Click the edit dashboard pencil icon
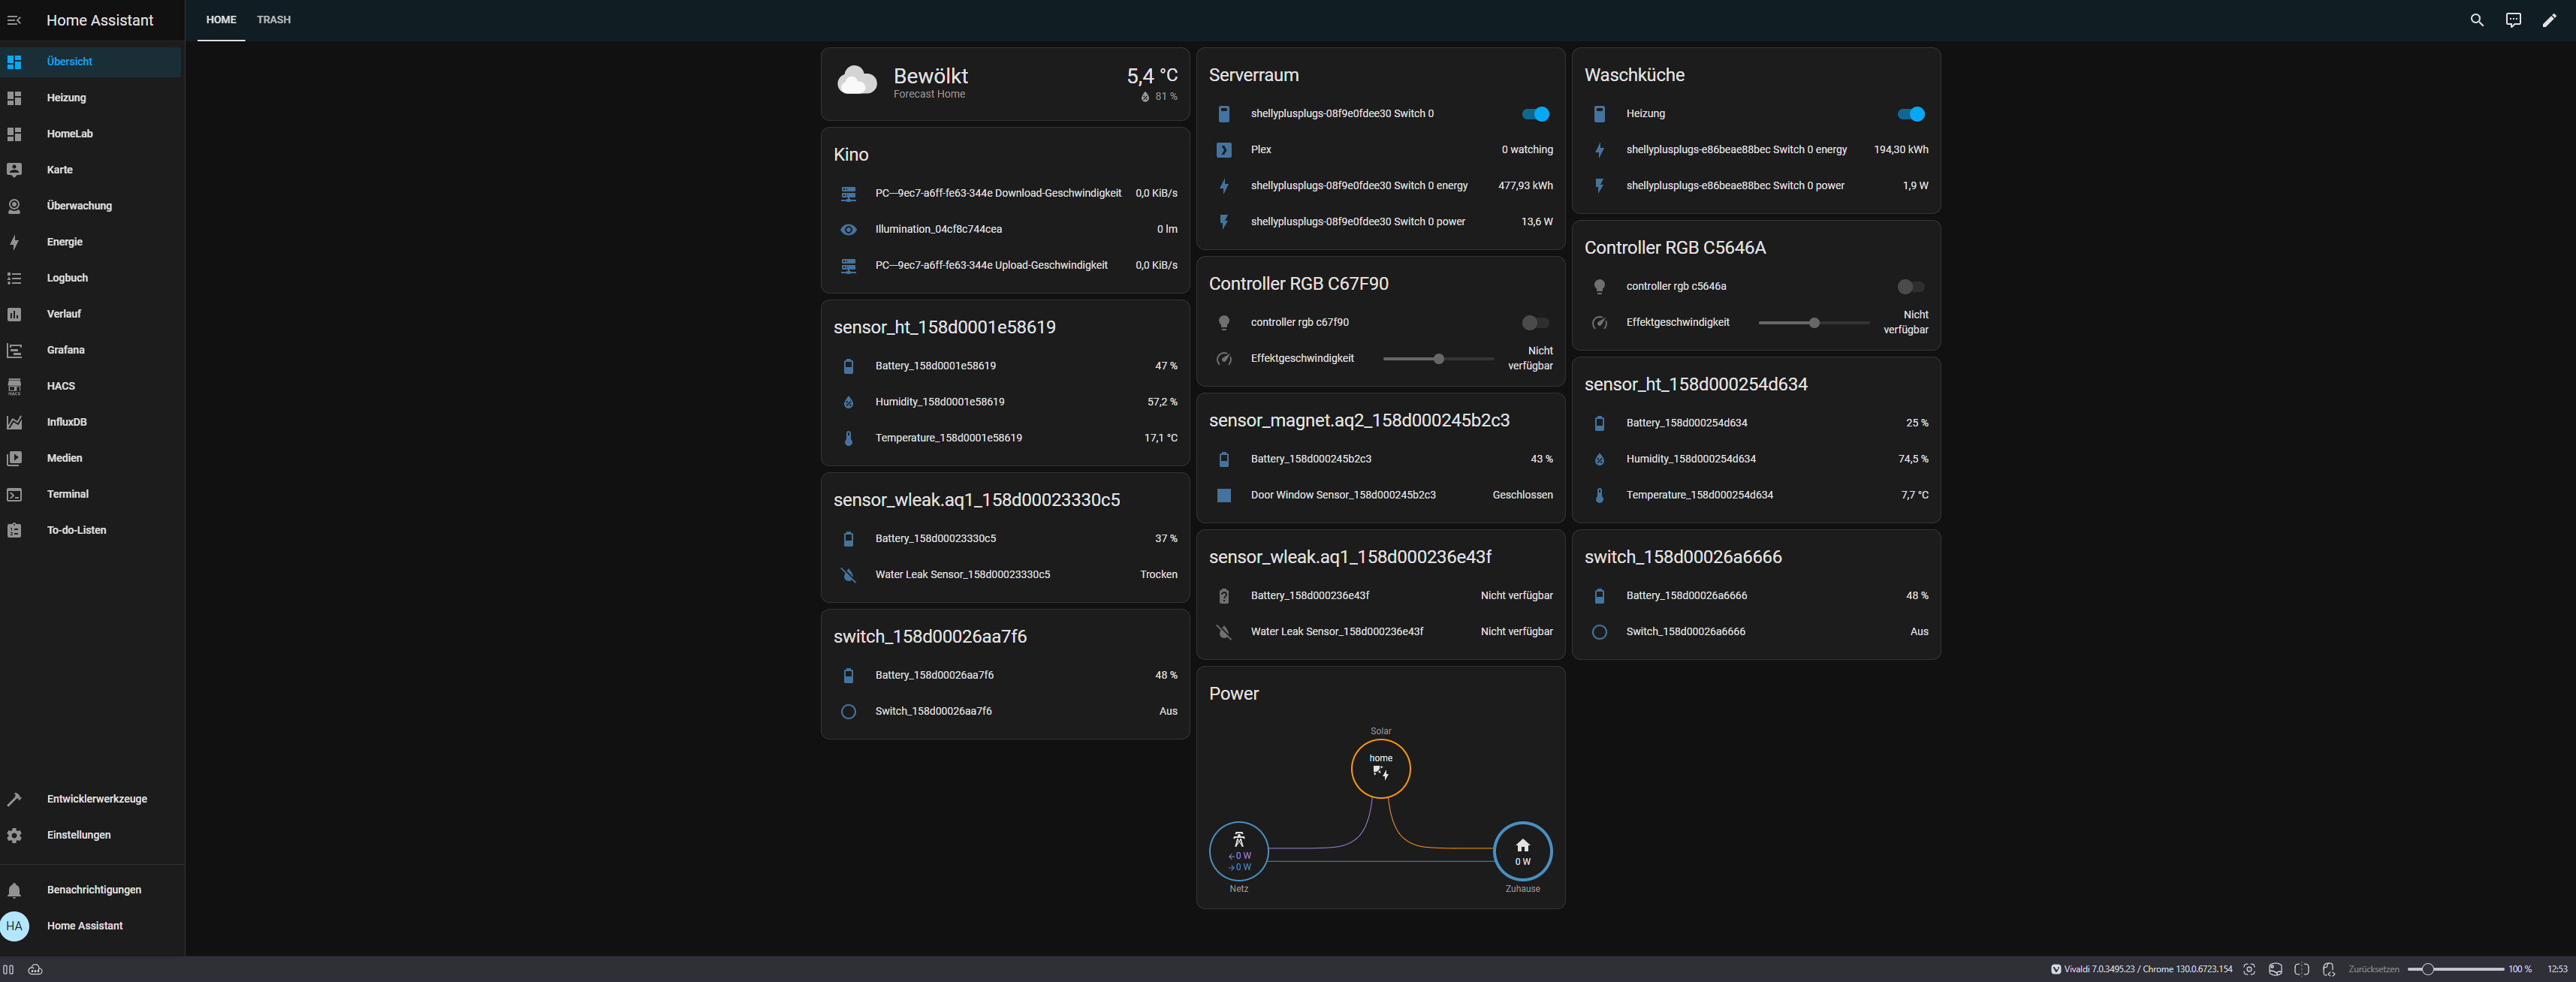 [2548, 20]
